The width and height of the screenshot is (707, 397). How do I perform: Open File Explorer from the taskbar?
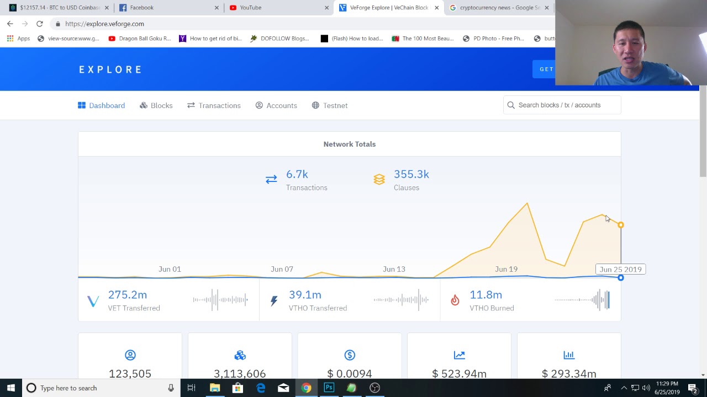(x=215, y=388)
